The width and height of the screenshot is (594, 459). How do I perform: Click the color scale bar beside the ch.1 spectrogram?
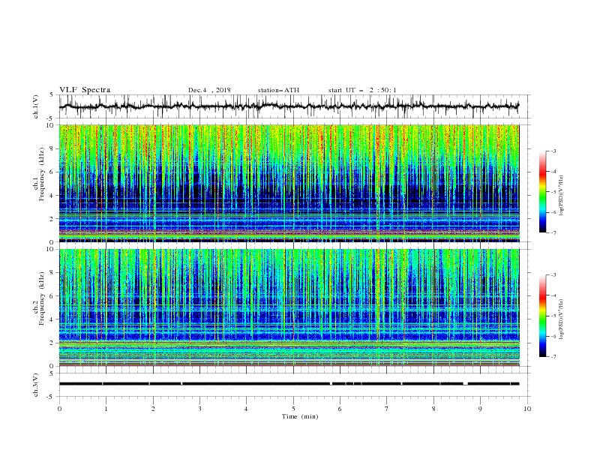click(x=542, y=192)
